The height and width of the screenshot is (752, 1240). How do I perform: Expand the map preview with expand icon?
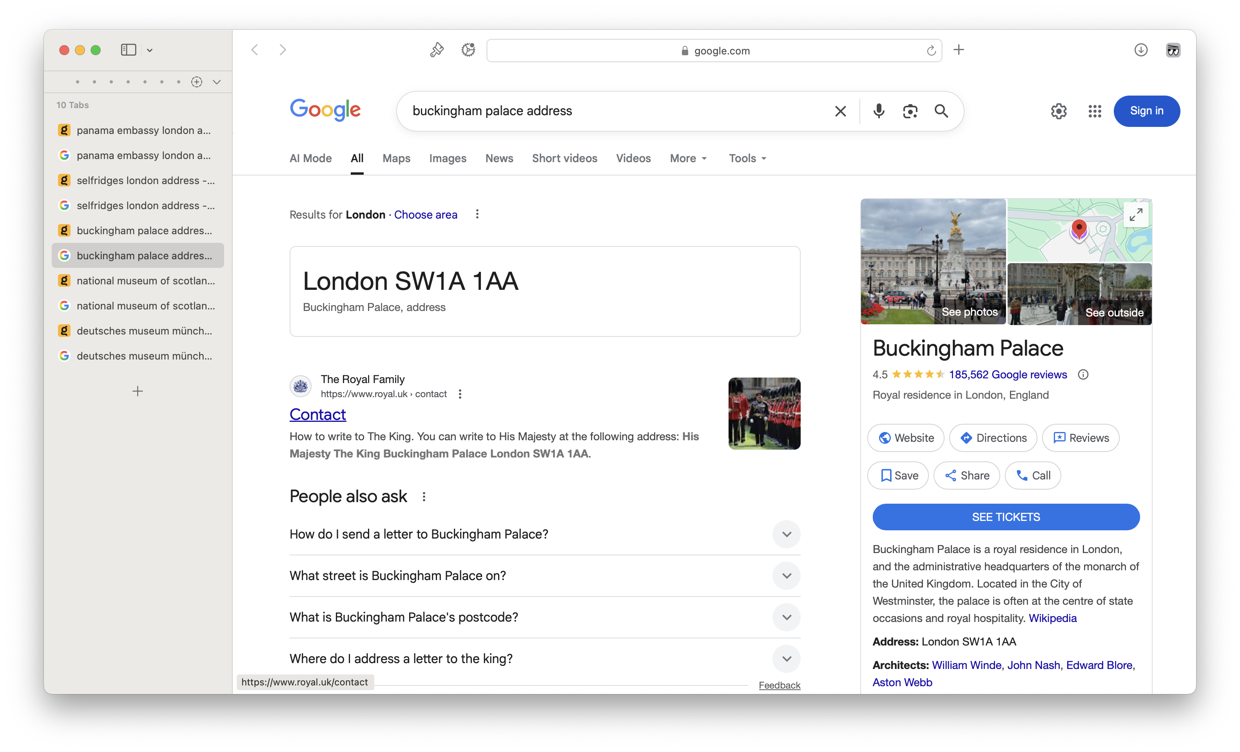tap(1135, 215)
